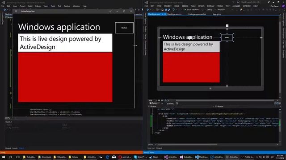Open the ANALYZE menu in right Visual Studio
Viewport: 286px width, 160px height.
[236, 6]
